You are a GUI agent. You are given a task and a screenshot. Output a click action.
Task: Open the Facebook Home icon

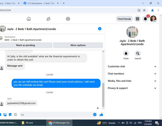click(x=29, y=19)
